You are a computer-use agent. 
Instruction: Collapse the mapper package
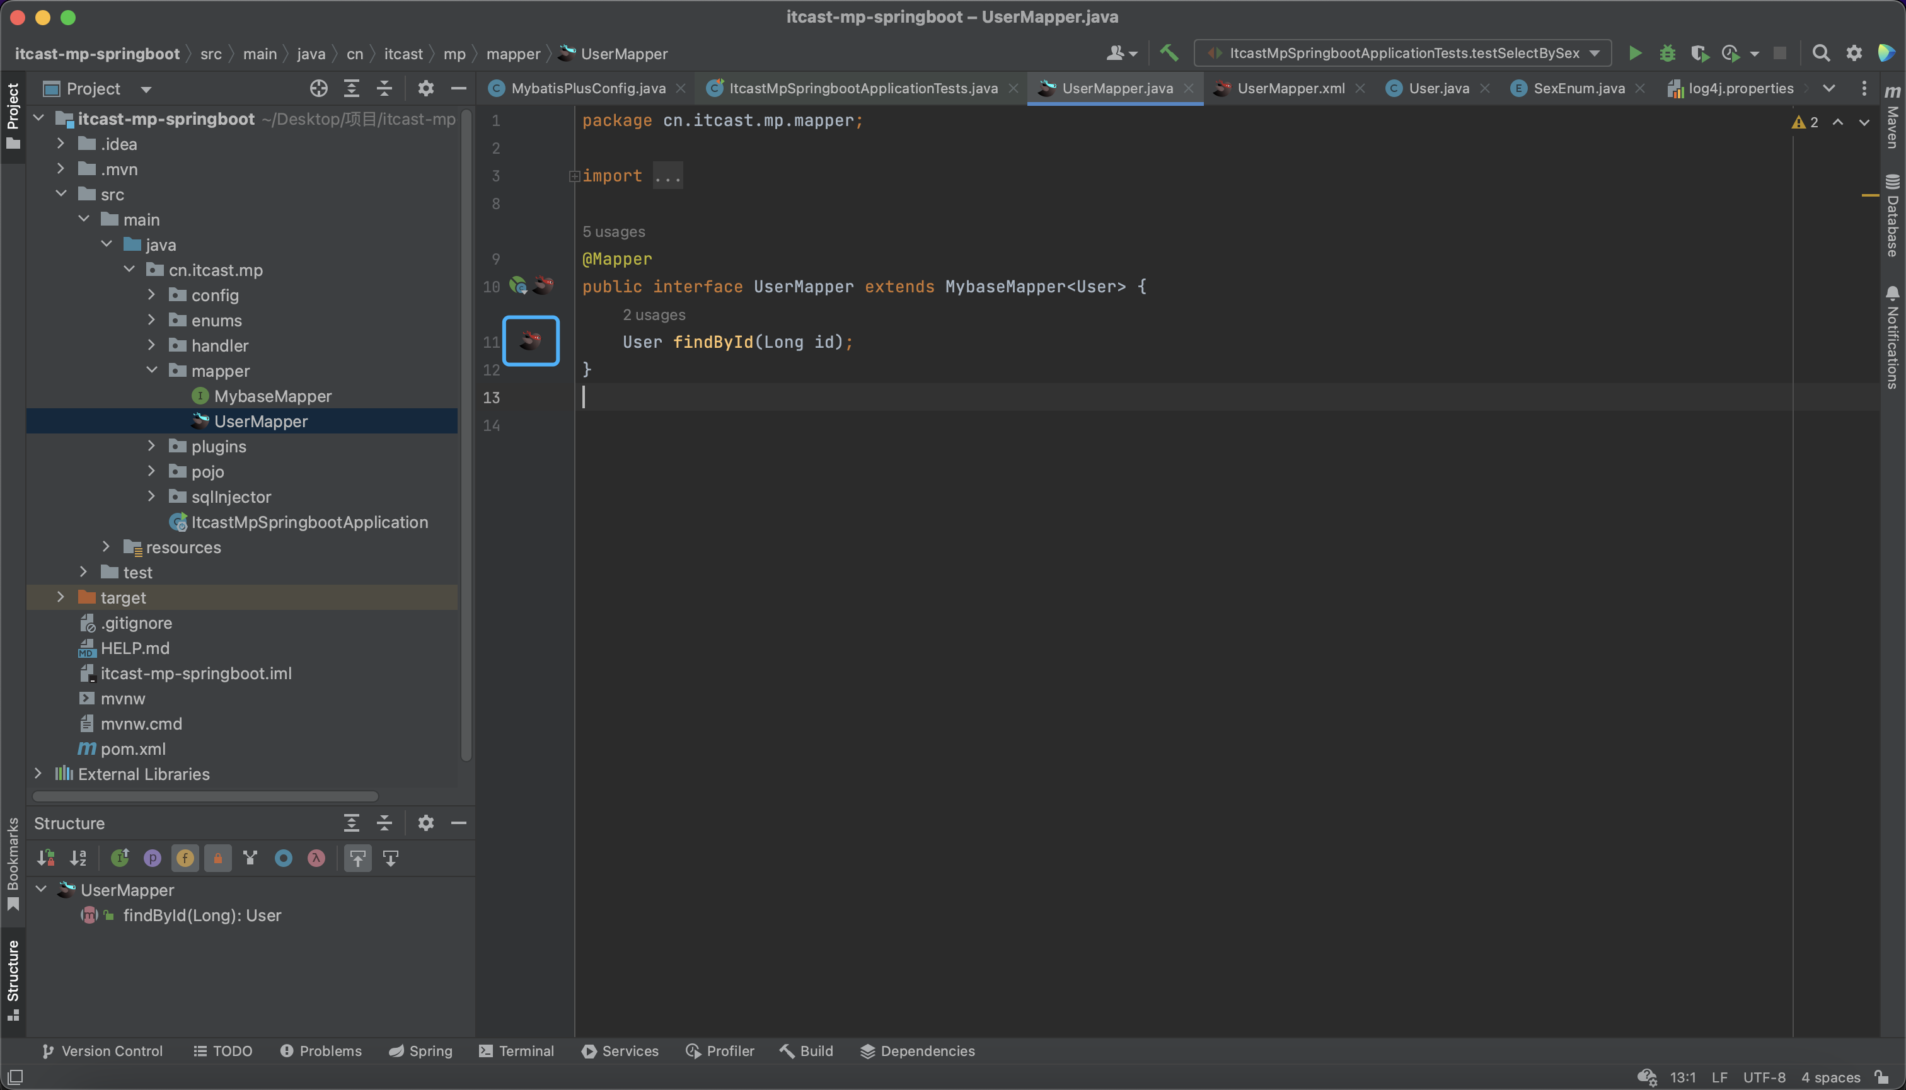(x=152, y=370)
